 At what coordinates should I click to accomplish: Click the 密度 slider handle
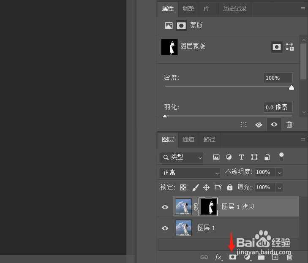pos(292,87)
